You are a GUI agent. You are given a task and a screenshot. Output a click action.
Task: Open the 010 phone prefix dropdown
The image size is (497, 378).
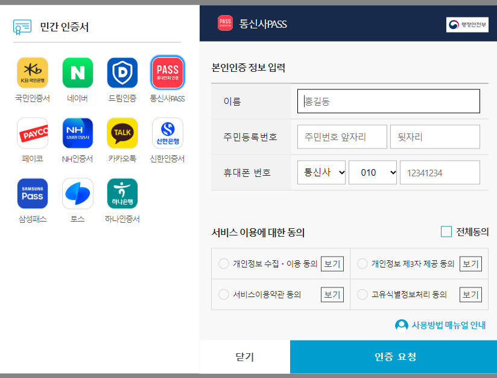(373, 172)
